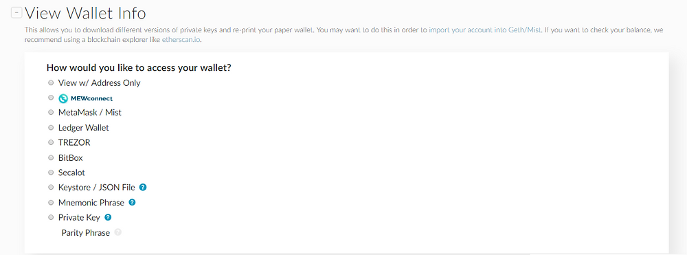
Task: Select the Private Key radio button
Action: 51,217
